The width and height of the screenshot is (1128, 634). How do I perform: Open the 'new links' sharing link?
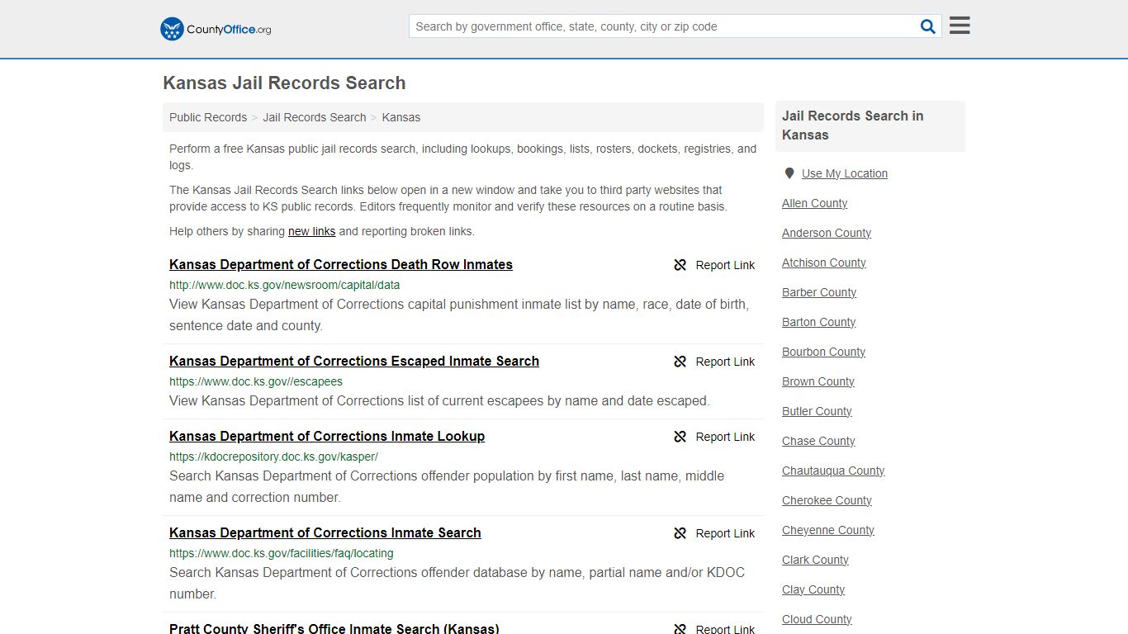tap(311, 231)
